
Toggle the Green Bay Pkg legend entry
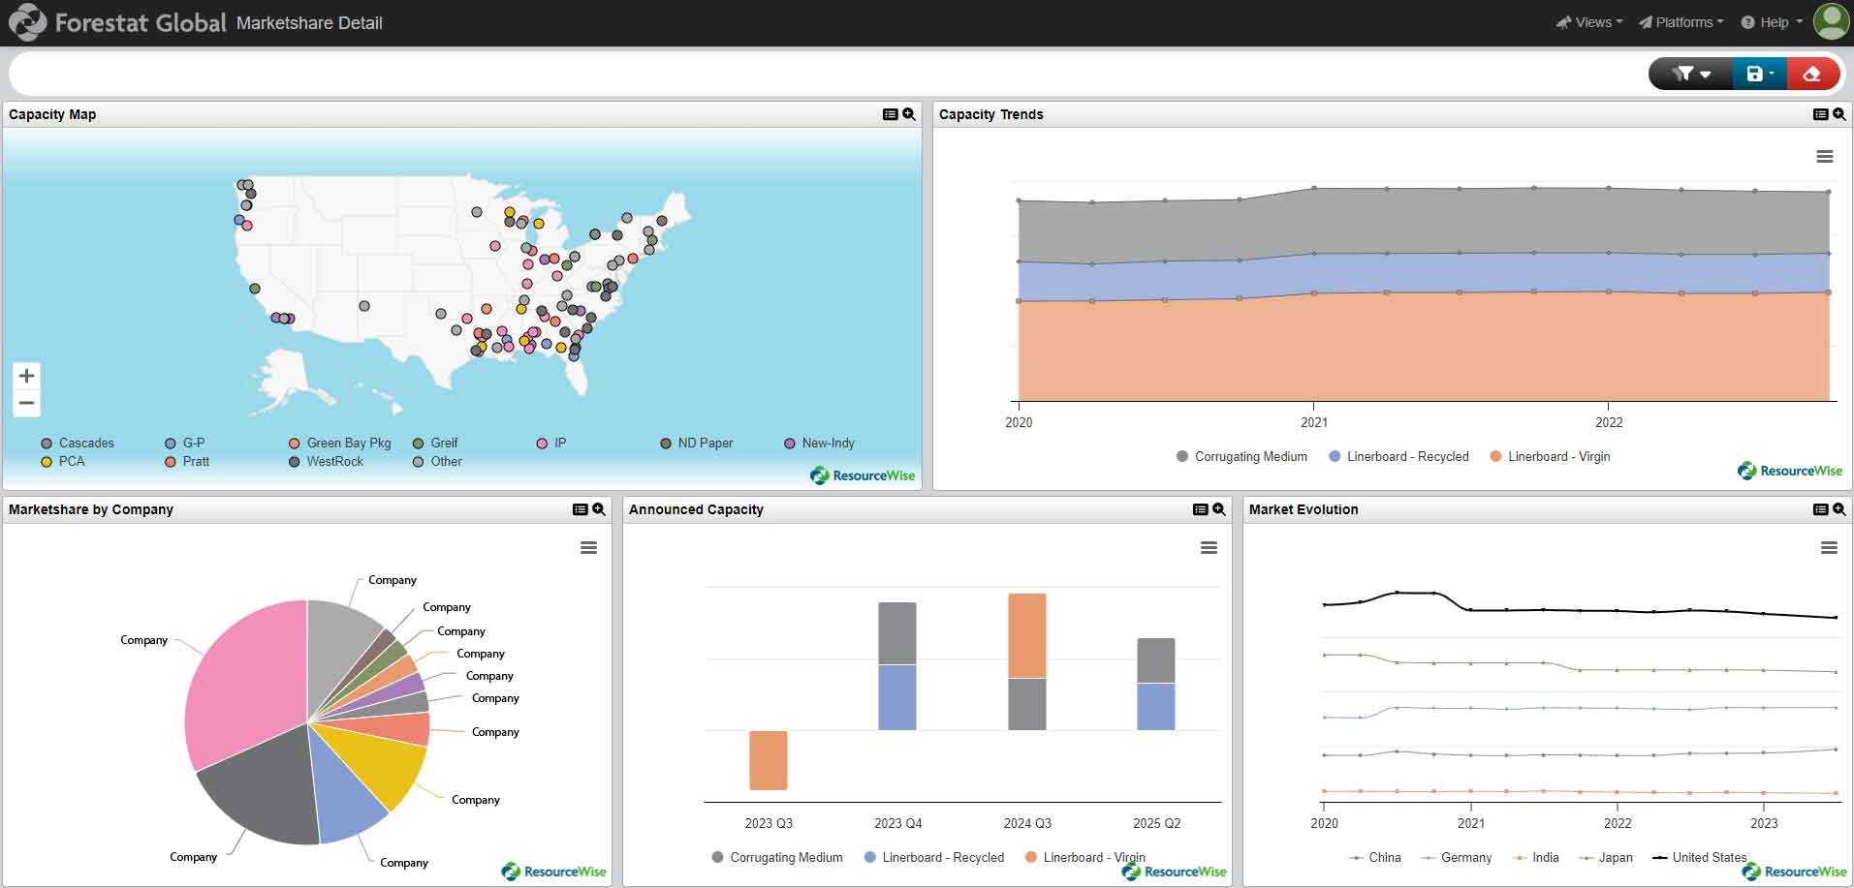click(x=340, y=444)
